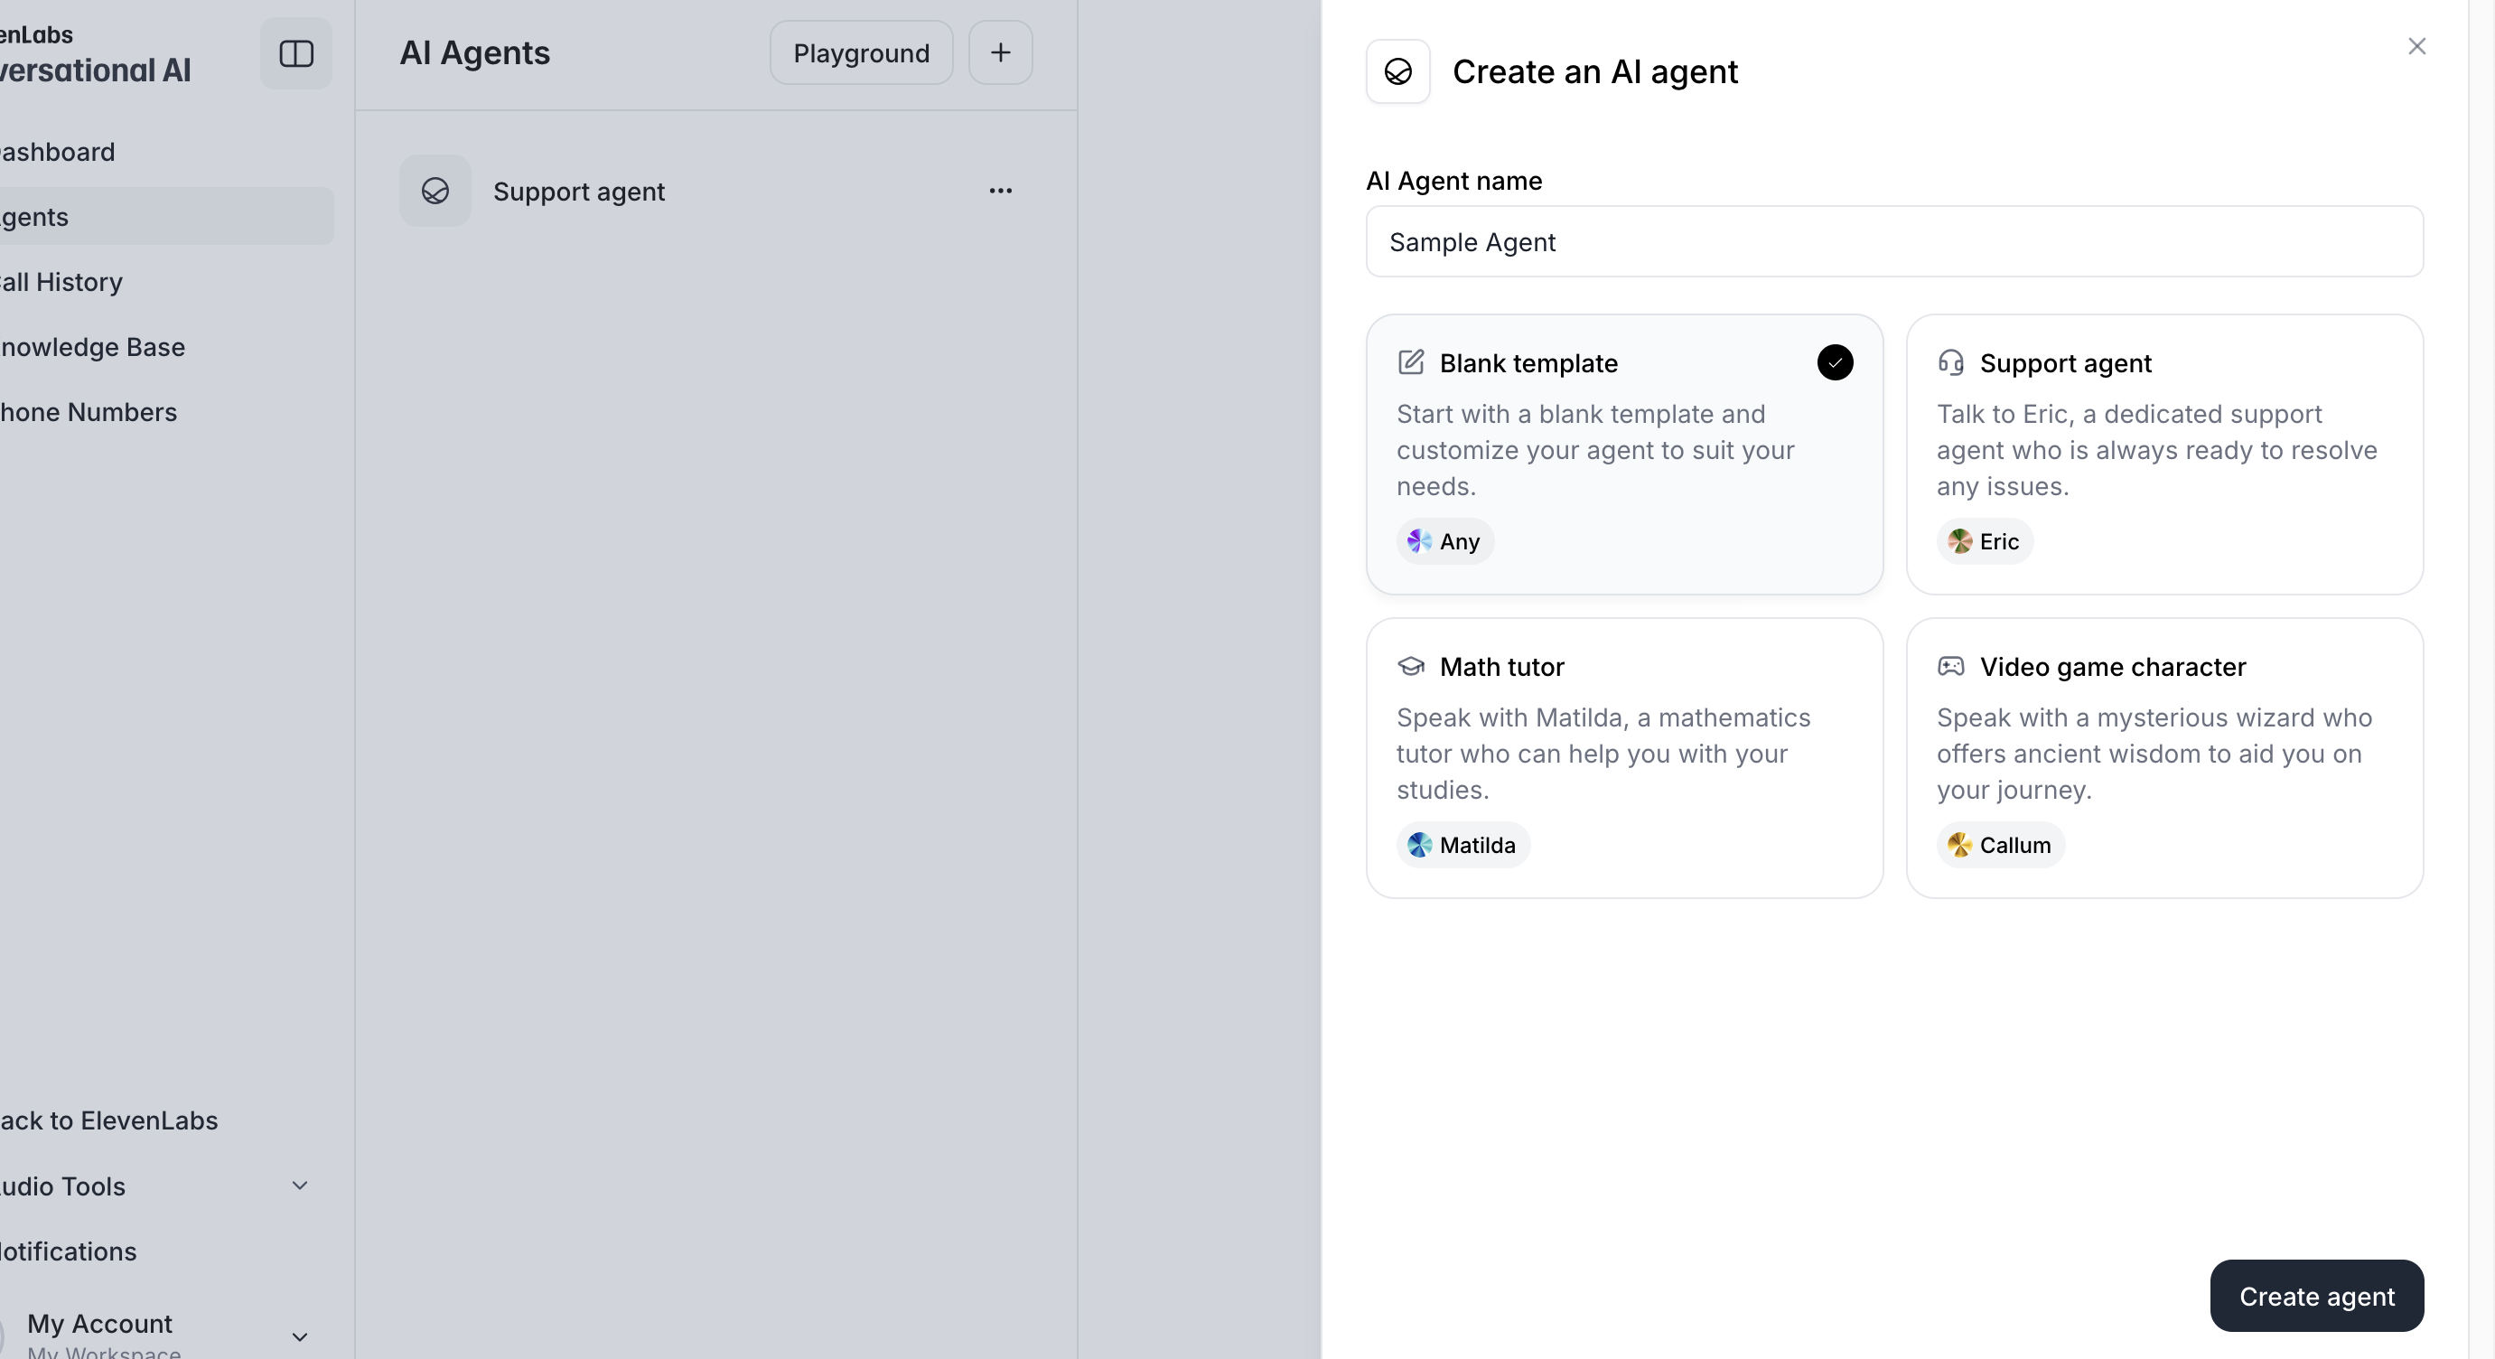Click the Callum voice color badge
2495x1359 pixels.
coord(1959,845)
